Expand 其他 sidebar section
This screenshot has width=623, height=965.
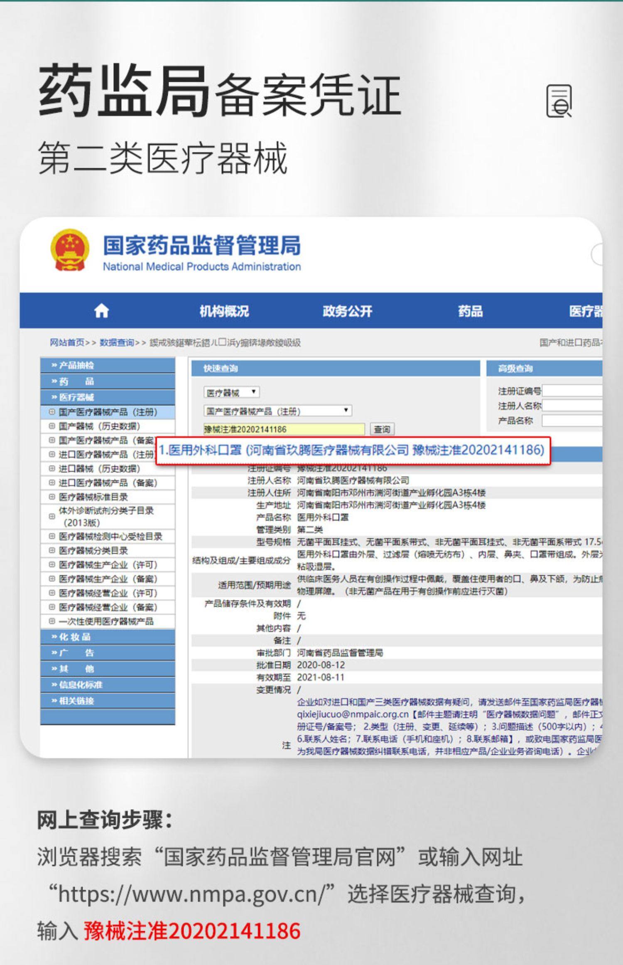coord(108,669)
